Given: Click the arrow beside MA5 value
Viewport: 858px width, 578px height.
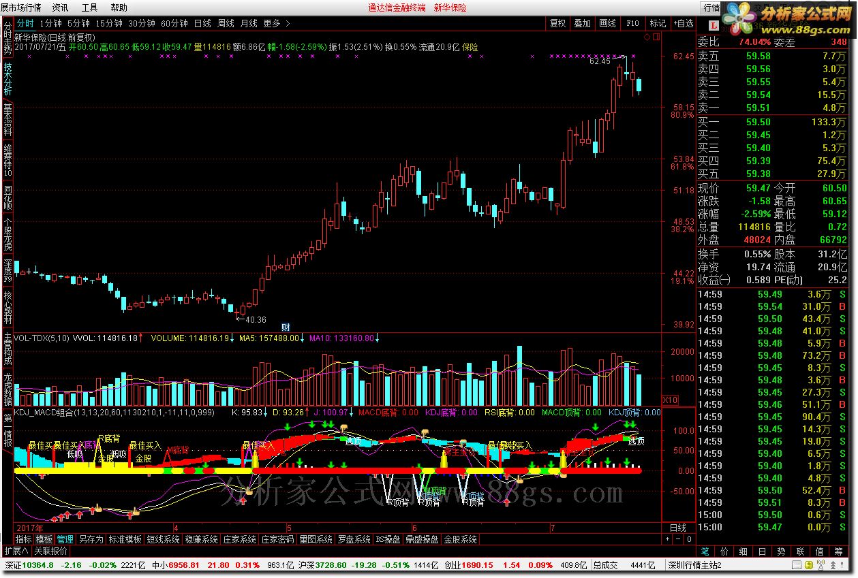Looking at the screenshot, I should tap(302, 338).
